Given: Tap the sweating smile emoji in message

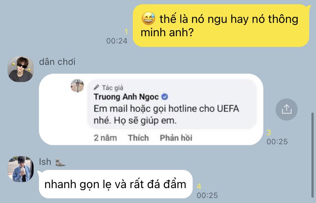Looking at the screenshot, I should [148, 18].
